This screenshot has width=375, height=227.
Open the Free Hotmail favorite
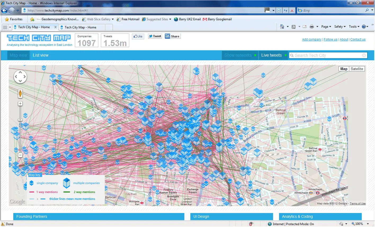click(x=128, y=19)
